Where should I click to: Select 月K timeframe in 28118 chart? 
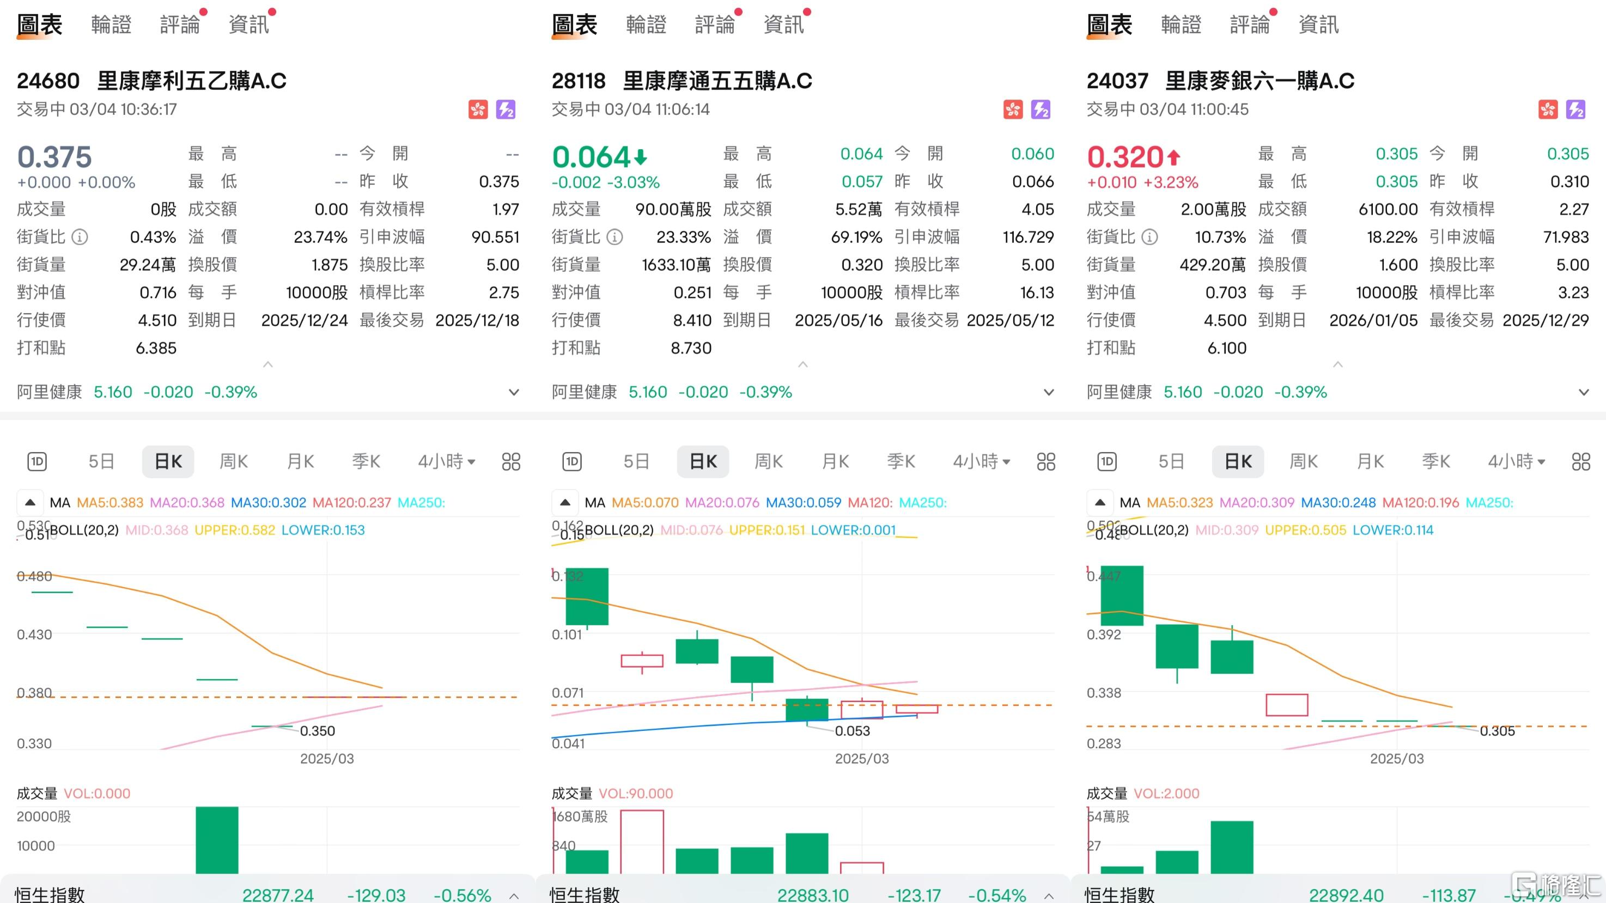pos(836,462)
